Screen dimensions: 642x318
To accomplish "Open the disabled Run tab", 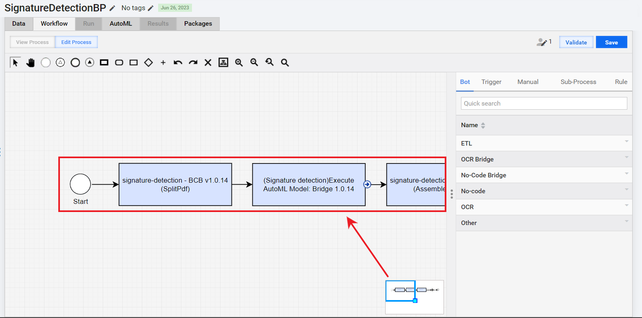I will click(88, 24).
